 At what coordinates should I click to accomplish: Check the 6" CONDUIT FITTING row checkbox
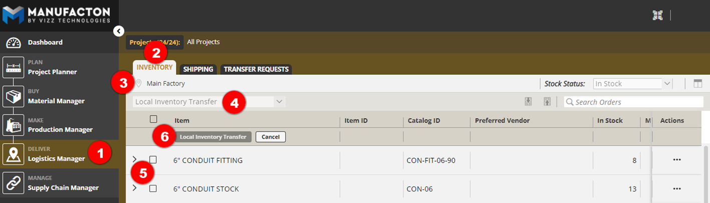coord(153,160)
